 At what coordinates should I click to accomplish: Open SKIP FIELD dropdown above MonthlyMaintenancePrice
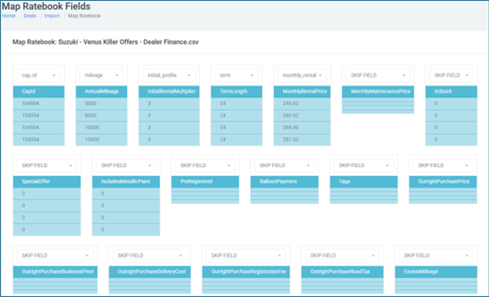click(x=378, y=75)
